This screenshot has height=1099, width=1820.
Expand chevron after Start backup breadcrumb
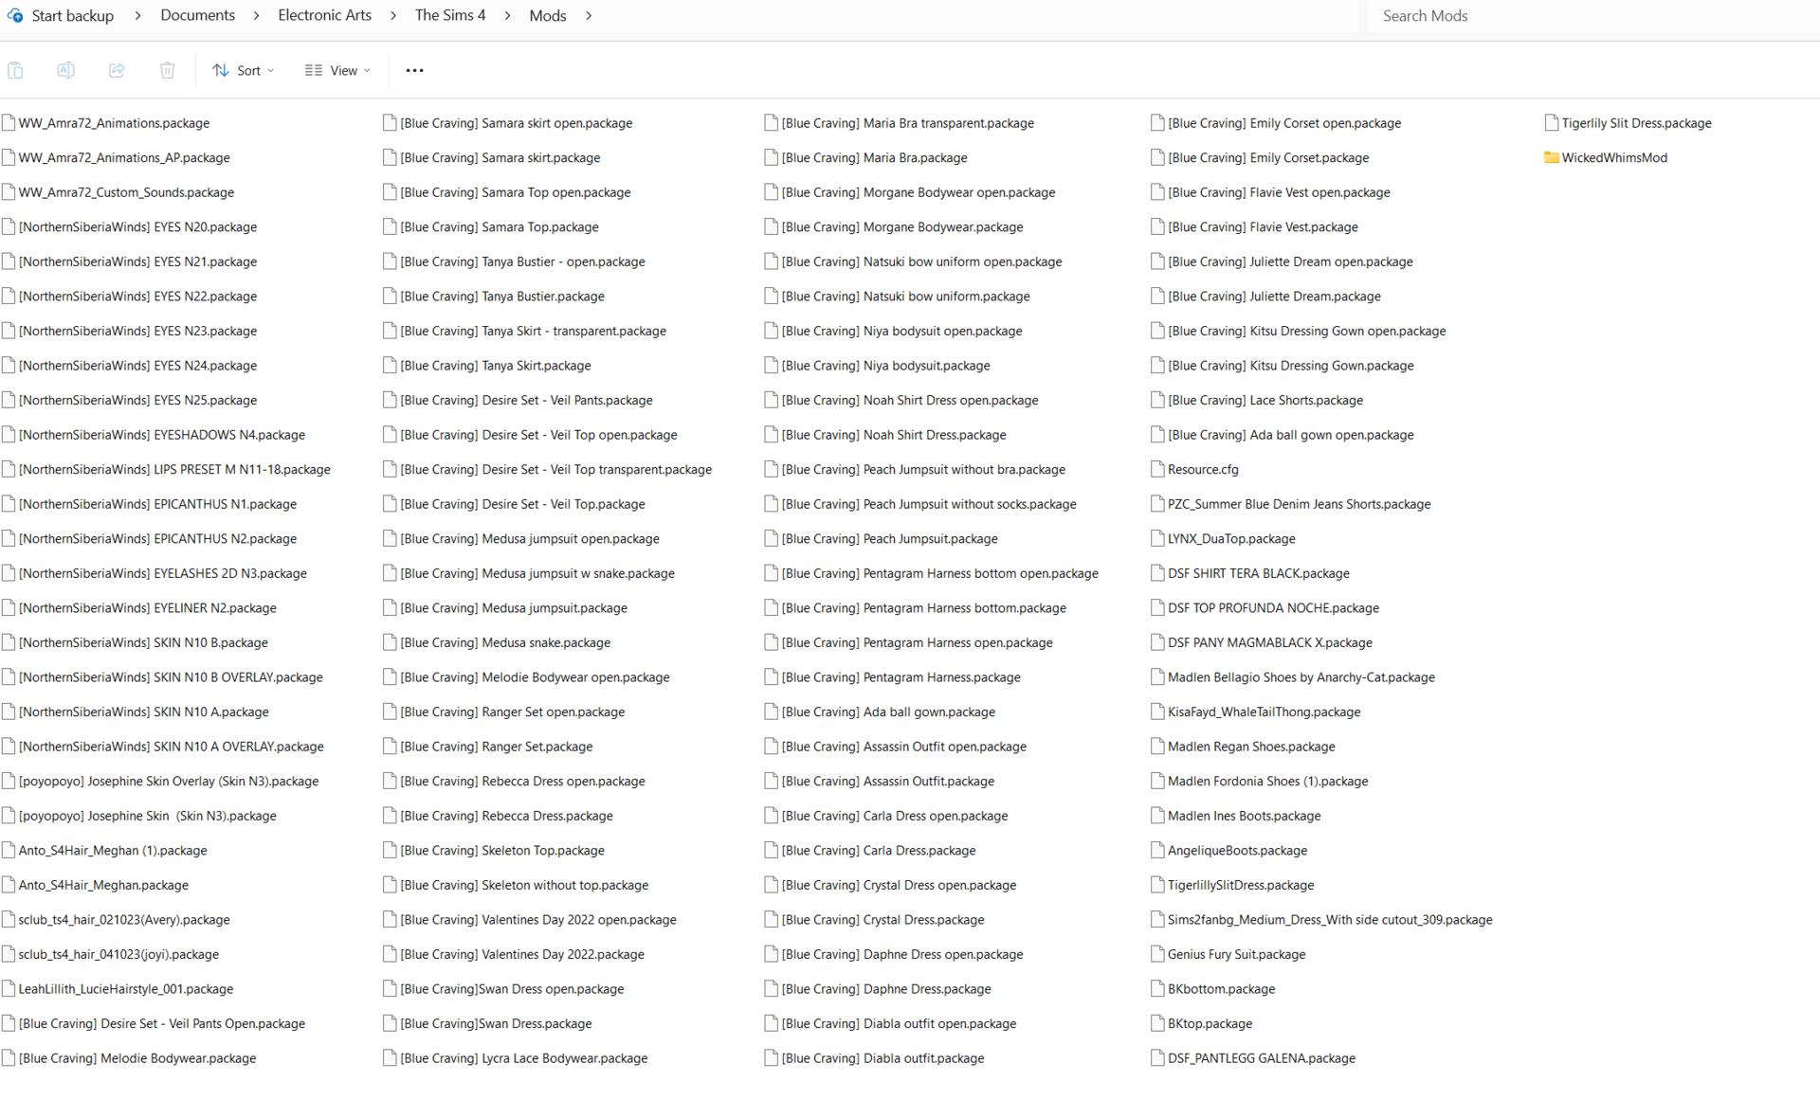point(137,15)
